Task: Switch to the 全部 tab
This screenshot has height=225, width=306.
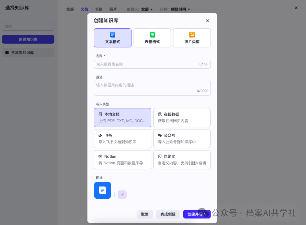Action: (x=70, y=9)
